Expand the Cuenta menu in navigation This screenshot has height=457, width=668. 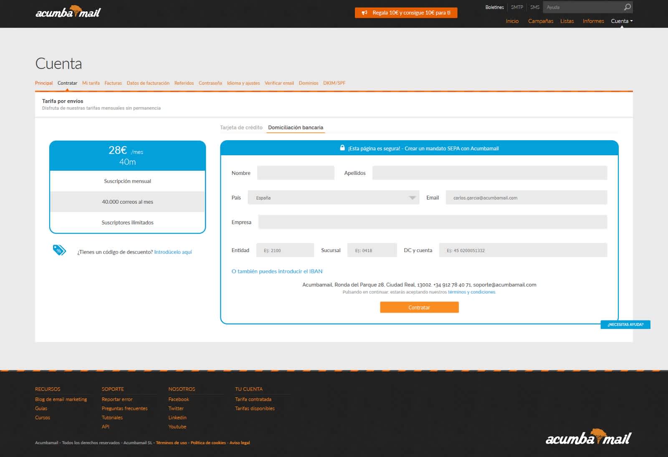point(622,21)
